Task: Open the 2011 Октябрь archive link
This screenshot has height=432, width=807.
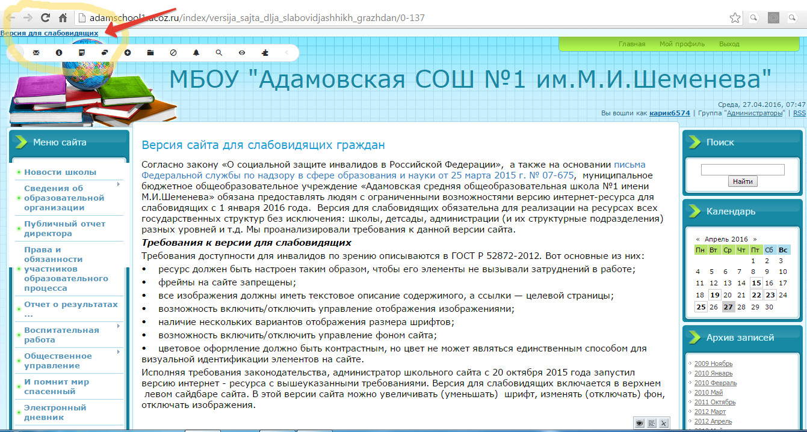Action: [716, 402]
